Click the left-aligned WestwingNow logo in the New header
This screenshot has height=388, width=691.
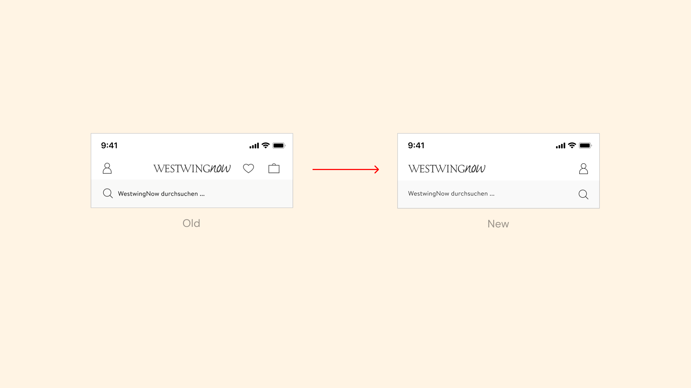(447, 169)
